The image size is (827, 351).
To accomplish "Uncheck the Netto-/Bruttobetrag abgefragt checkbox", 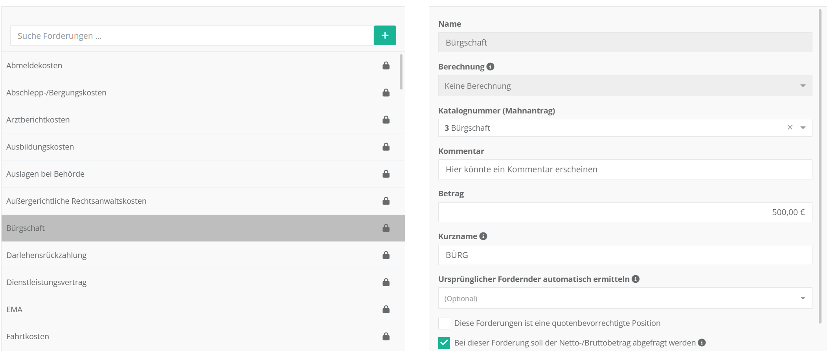I will 444,343.
